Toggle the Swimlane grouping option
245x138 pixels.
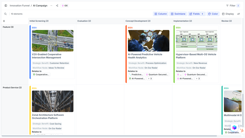pyautogui.click(x=178, y=14)
